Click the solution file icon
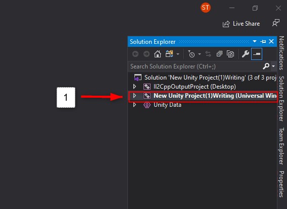Image resolution: width=287 pixels, height=209 pixels. 138,78
